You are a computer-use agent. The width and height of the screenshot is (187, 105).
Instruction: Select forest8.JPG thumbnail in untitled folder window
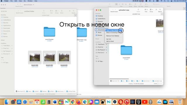pos(64,57)
